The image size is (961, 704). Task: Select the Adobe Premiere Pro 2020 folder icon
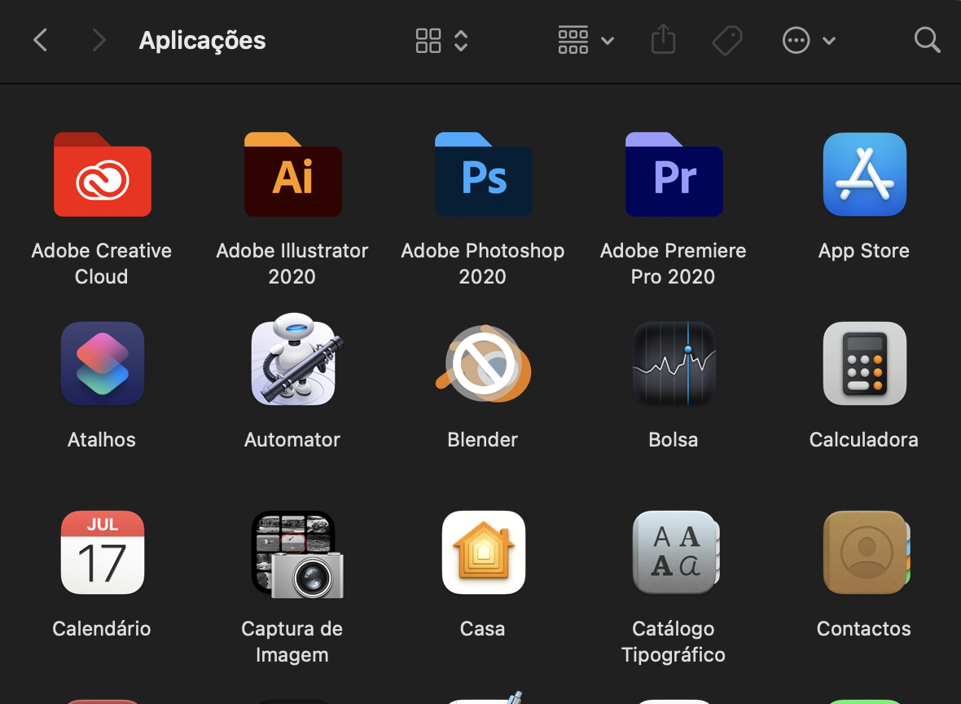pos(674,174)
